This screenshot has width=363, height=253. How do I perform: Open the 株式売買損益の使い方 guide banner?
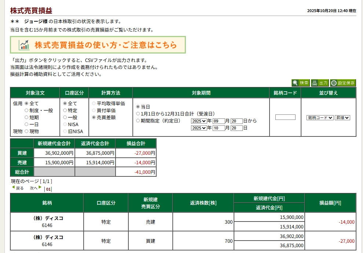pos(98,45)
